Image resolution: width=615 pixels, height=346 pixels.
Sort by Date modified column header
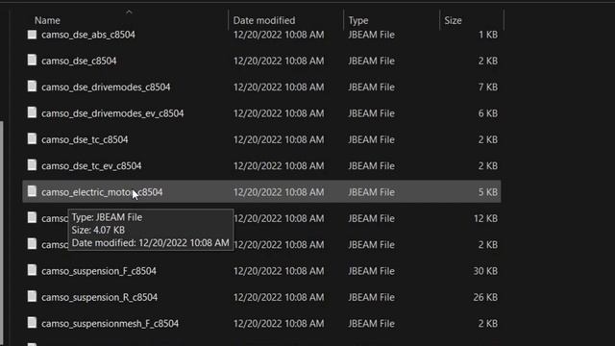click(x=264, y=20)
